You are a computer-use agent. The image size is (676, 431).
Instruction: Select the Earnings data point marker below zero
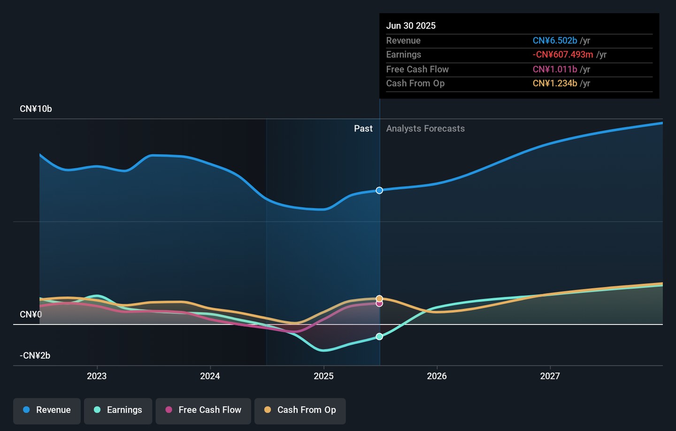[379, 337]
